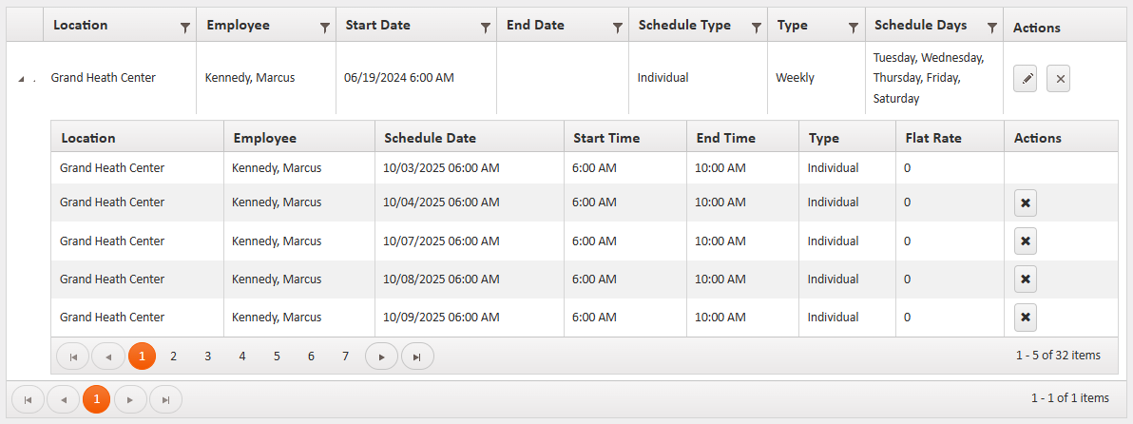Click the Type column filter icon in outer grid

point(854,29)
